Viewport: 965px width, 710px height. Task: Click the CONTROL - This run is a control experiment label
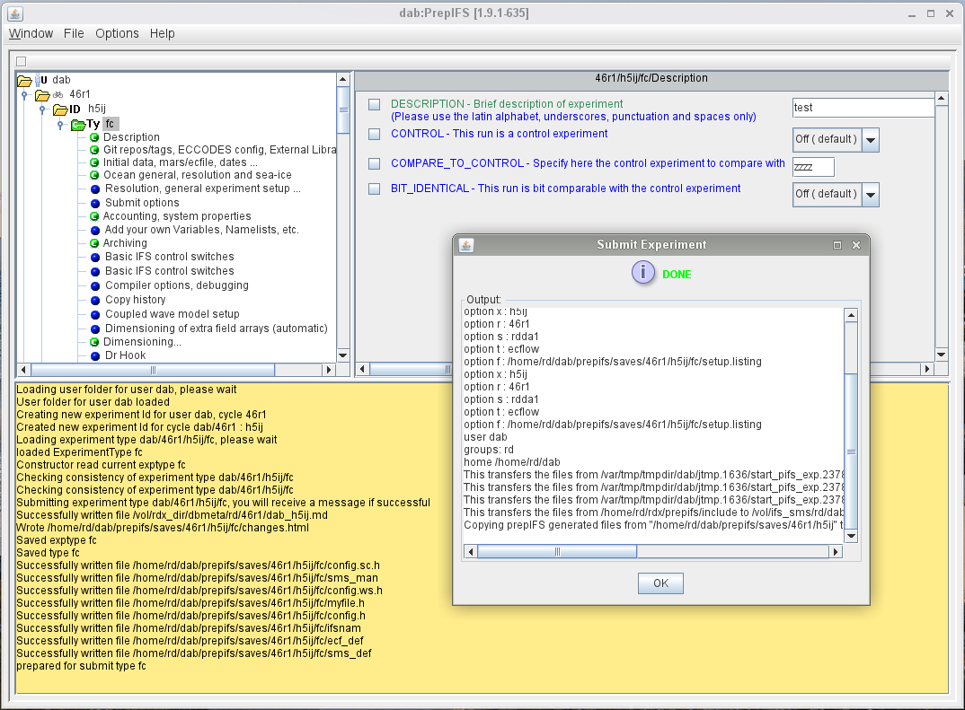tap(499, 134)
